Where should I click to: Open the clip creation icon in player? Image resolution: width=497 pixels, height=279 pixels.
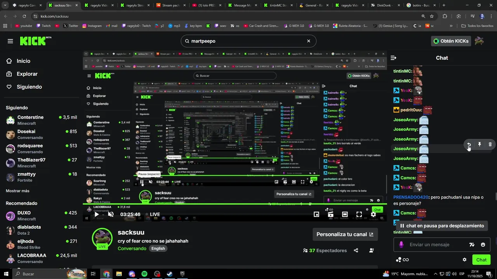click(x=330, y=214)
